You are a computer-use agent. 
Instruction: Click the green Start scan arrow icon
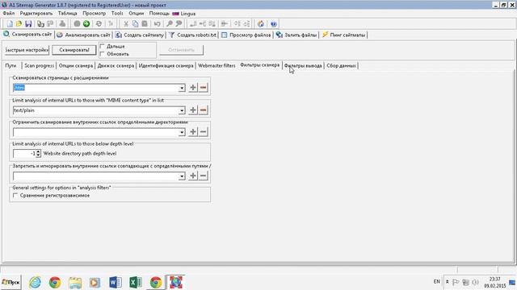pyautogui.click(x=86, y=23)
